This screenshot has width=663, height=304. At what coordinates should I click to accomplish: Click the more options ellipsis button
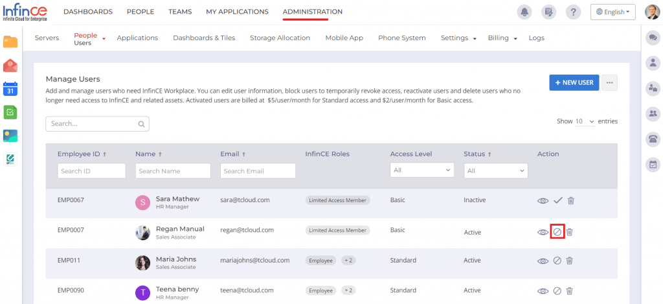609,83
